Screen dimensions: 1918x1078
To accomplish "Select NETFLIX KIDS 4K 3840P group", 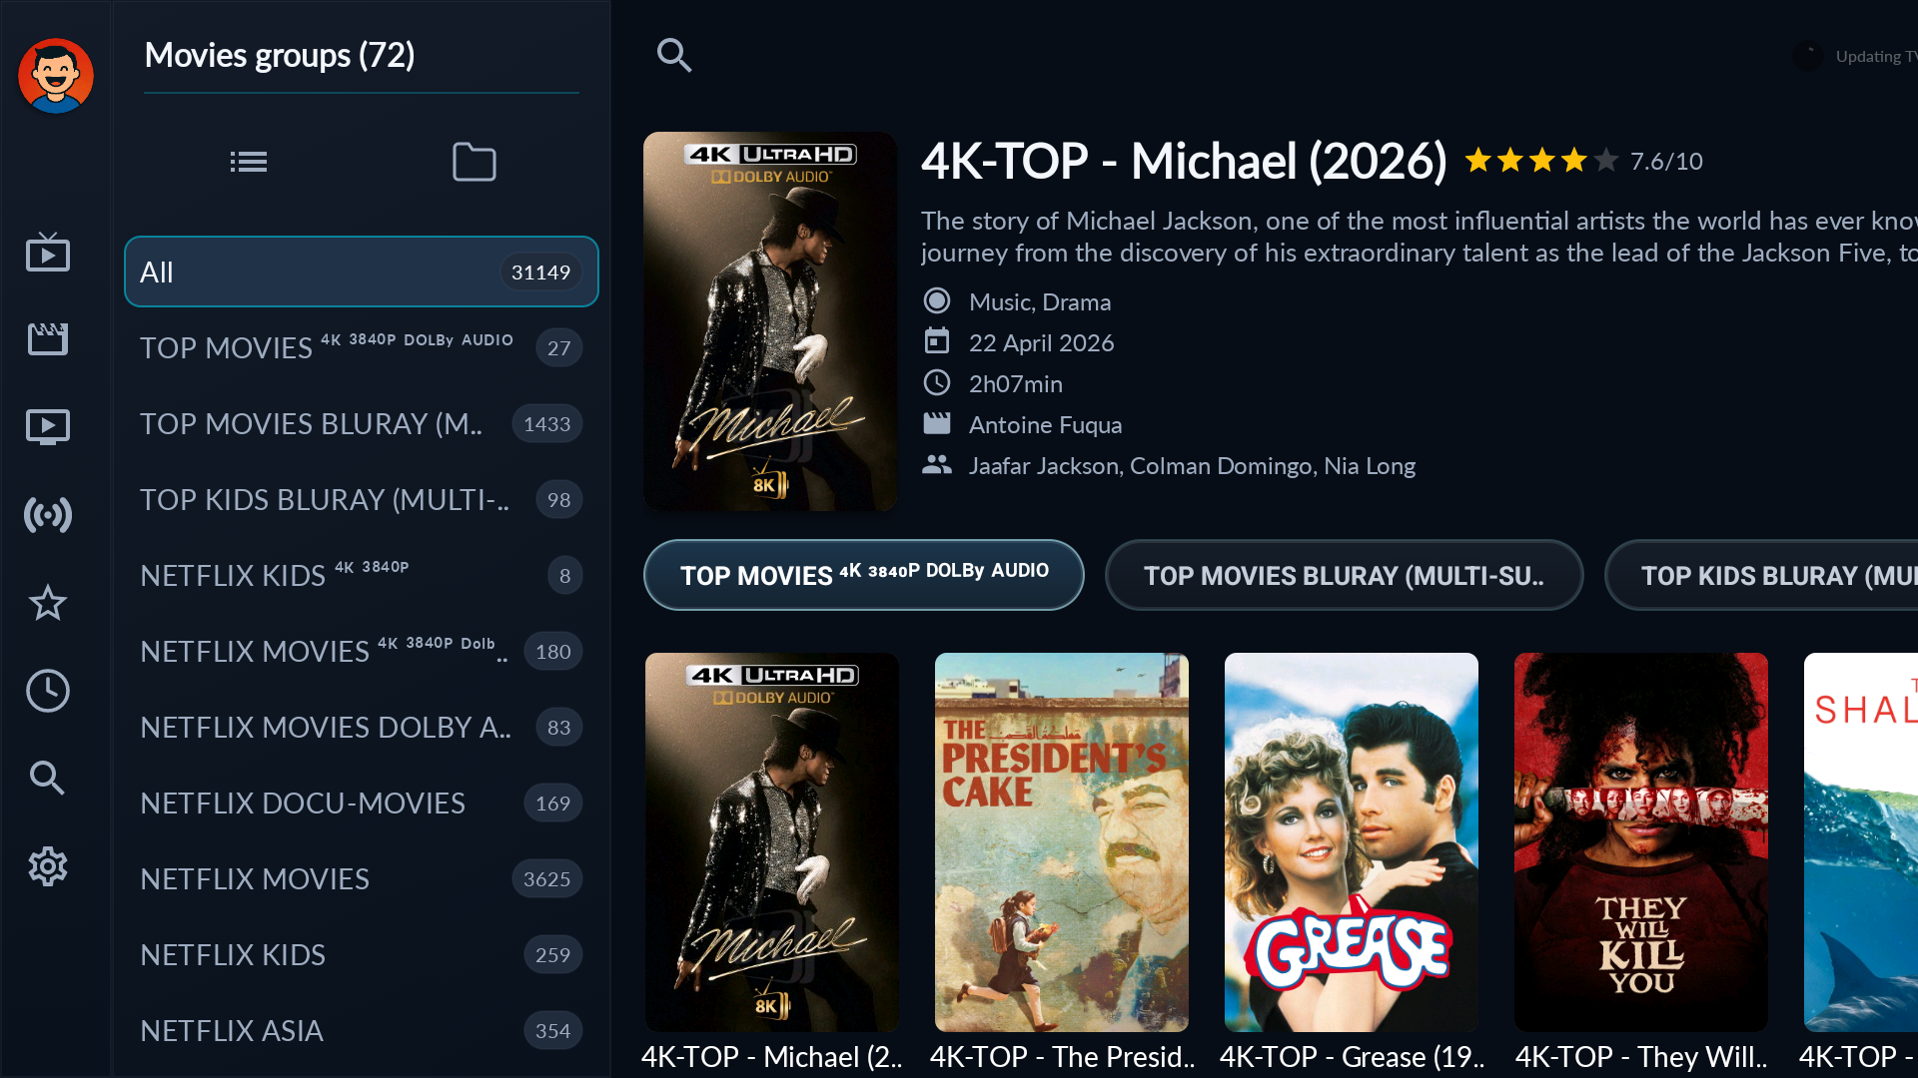I will [x=362, y=575].
